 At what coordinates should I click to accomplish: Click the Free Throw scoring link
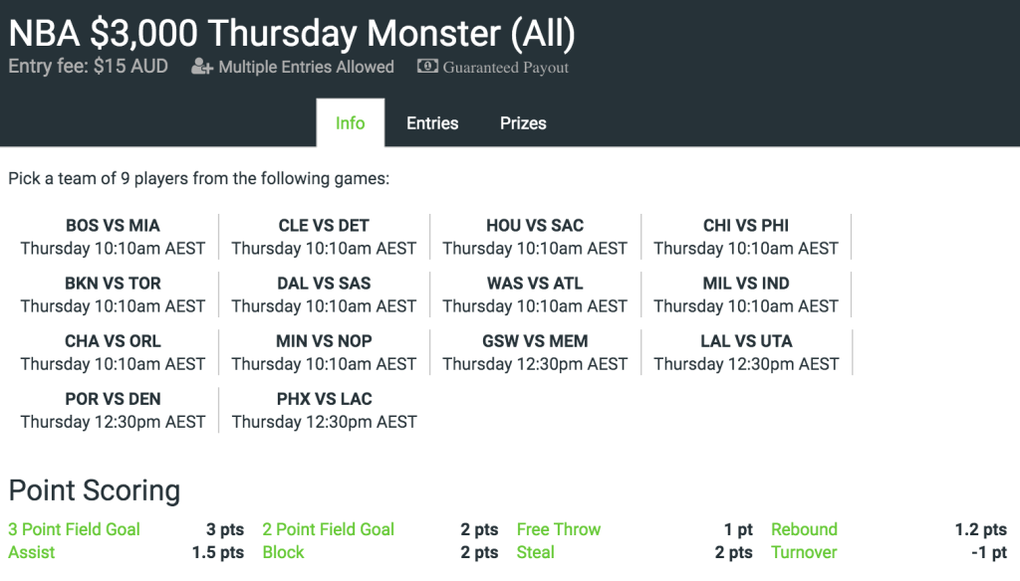pos(559,529)
